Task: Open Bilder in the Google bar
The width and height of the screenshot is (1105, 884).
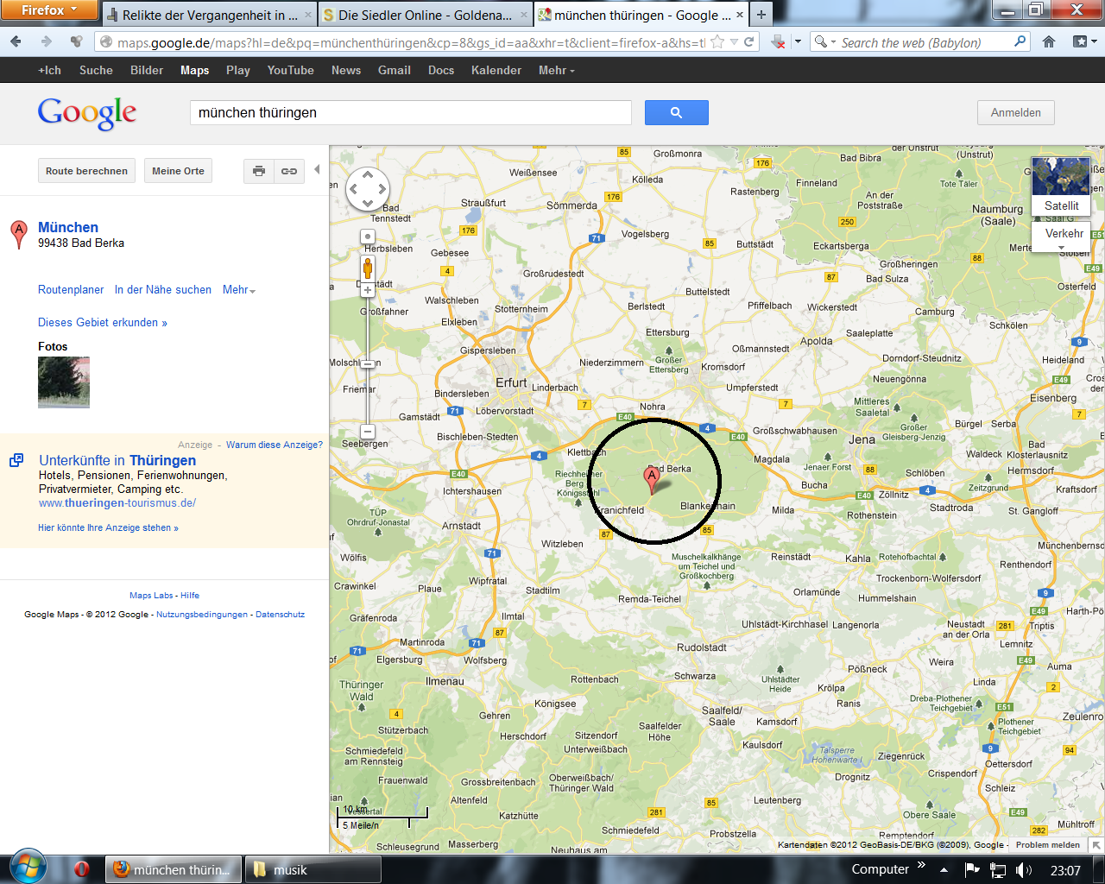Action: tap(147, 70)
